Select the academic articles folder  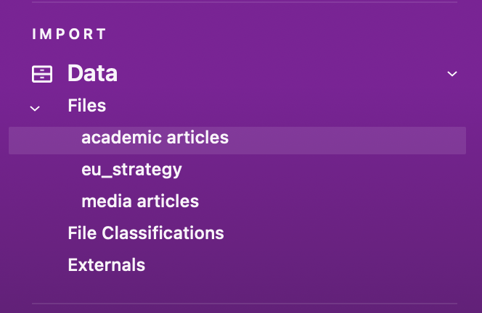click(155, 137)
